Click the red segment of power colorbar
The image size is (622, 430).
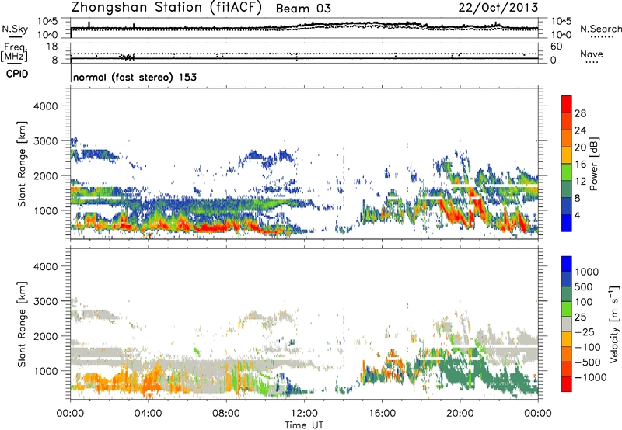click(x=567, y=105)
